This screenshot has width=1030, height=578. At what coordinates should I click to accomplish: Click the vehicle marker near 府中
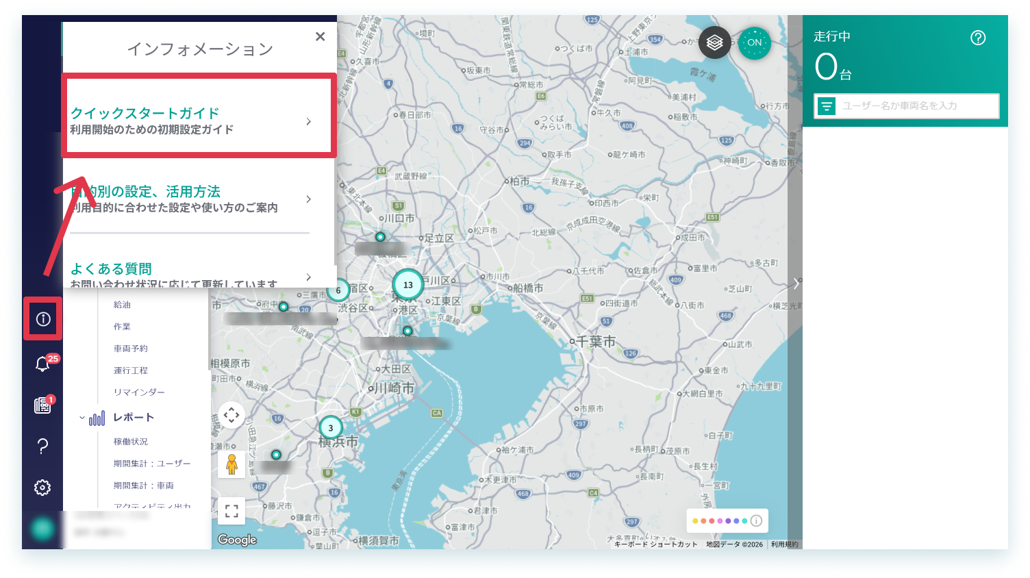pos(284,307)
